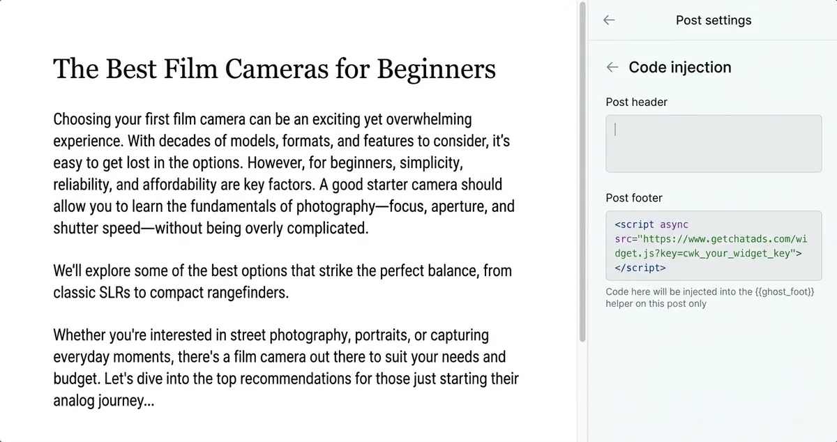
Task: Click the ghost_foot helper description text
Action: pos(710,297)
